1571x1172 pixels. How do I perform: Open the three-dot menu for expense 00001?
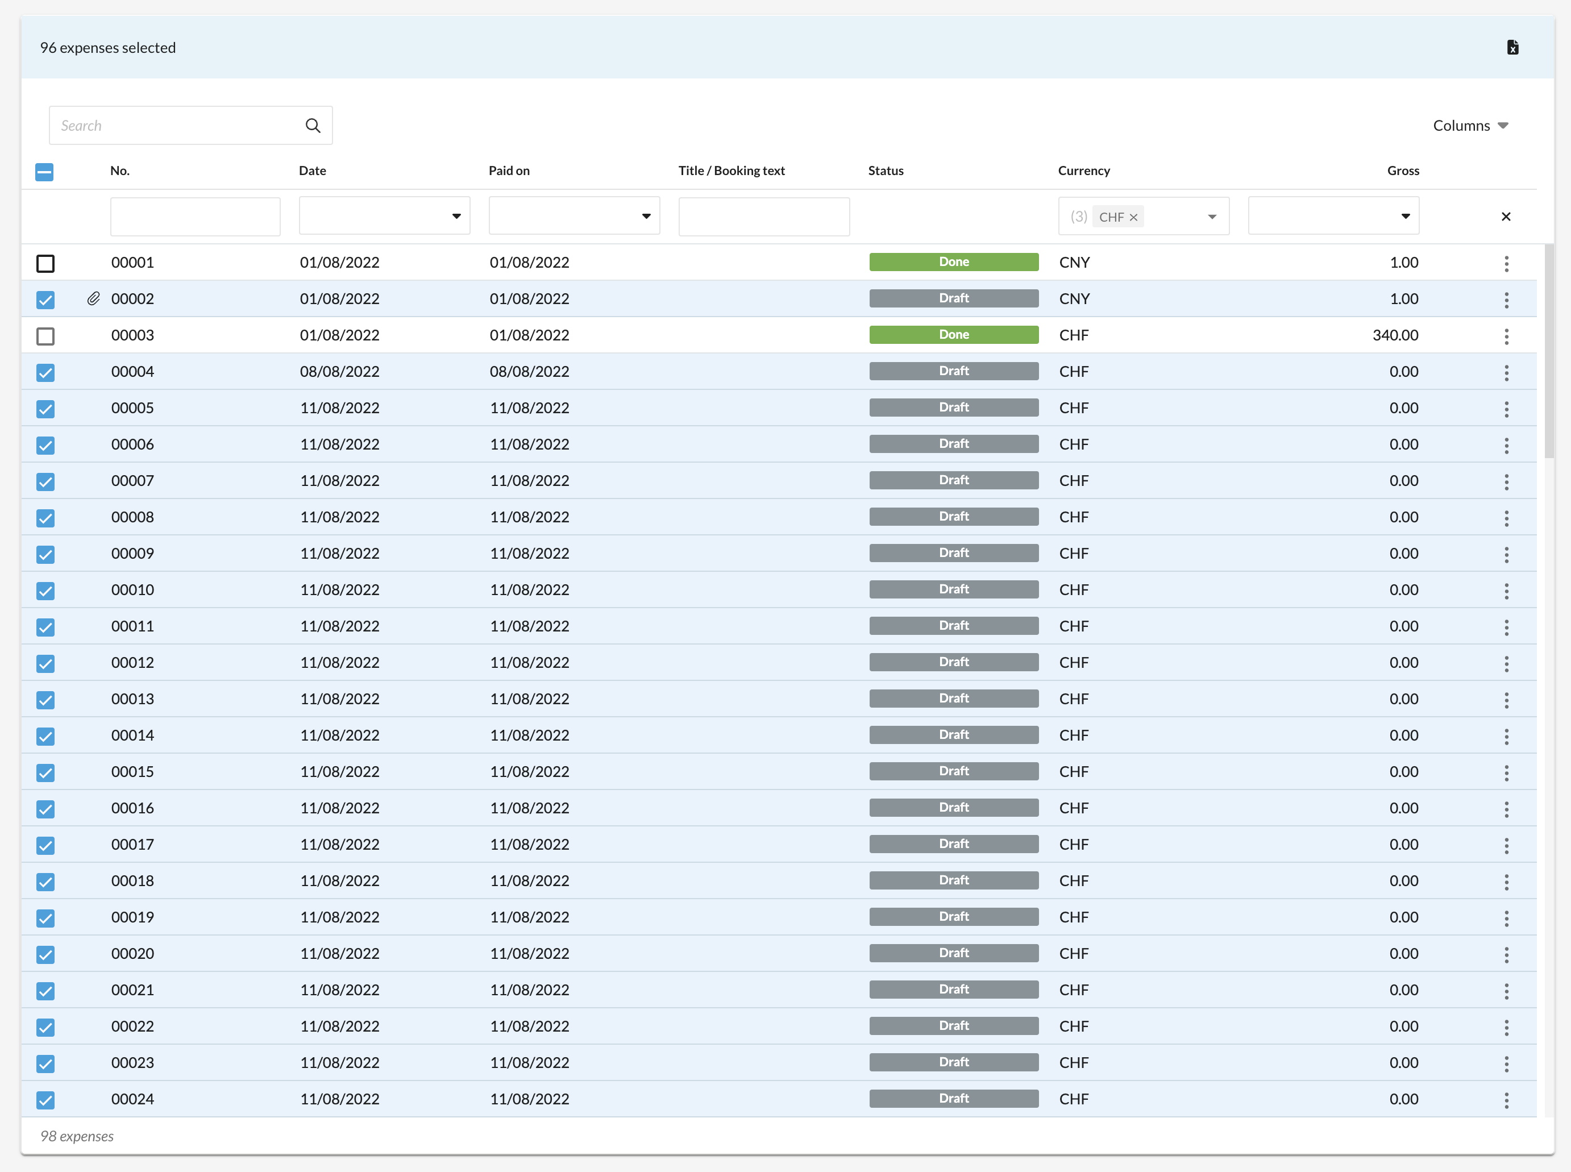[x=1506, y=263]
